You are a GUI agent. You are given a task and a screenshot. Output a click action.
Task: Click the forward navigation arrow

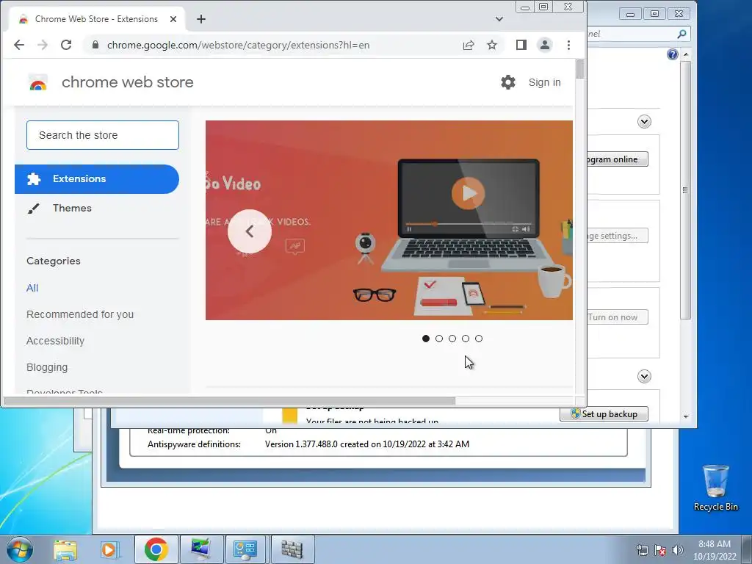coord(42,45)
